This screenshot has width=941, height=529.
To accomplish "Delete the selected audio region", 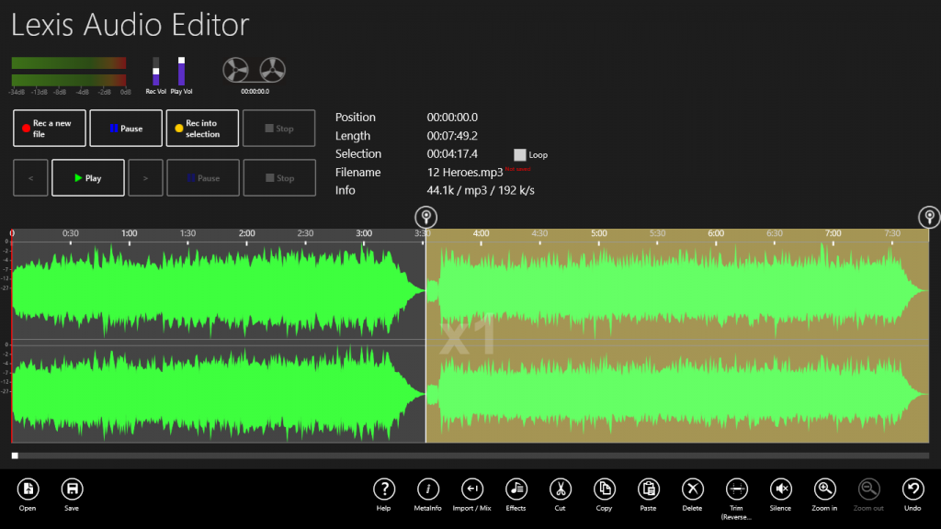I will [x=692, y=490].
